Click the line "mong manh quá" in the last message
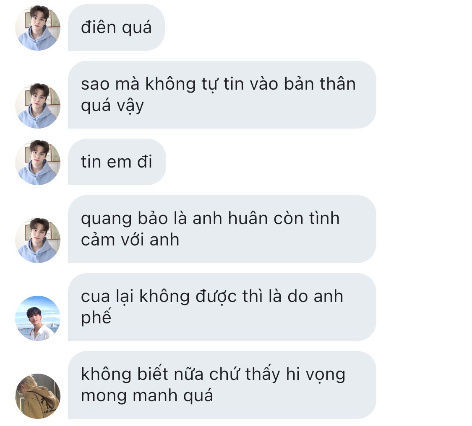This screenshot has width=472, height=426. (x=147, y=395)
